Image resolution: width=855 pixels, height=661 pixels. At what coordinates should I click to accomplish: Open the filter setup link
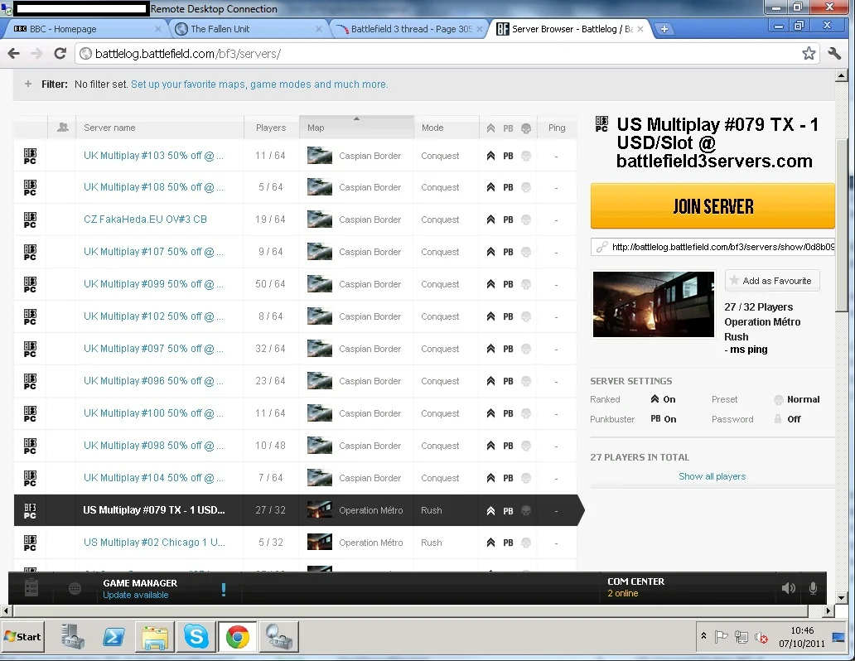pos(259,84)
